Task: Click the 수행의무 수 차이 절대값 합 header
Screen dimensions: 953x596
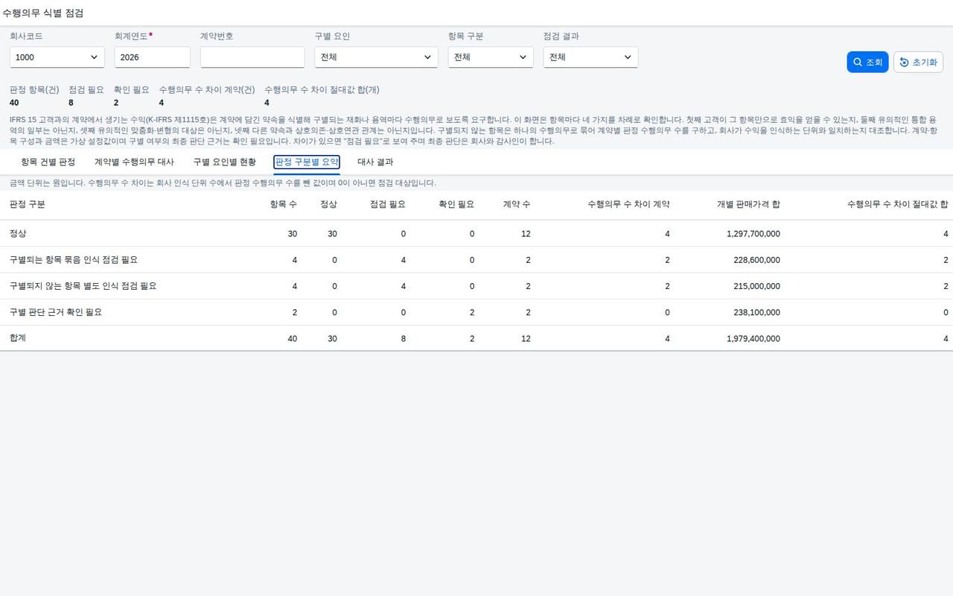Action: [x=898, y=204]
